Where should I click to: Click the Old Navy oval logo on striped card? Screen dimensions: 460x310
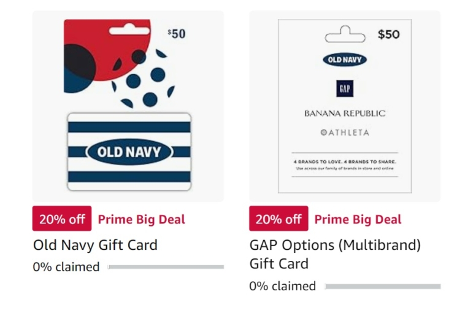pos(129,152)
